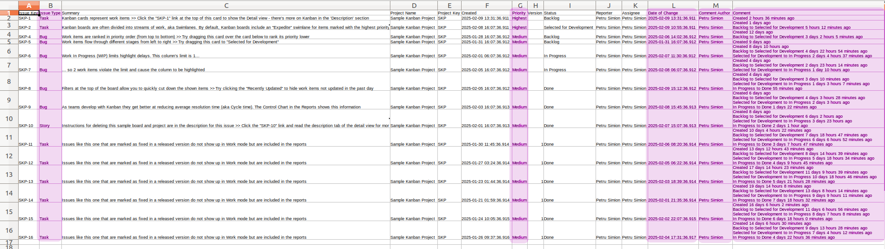Select column J header
Viewport: 885px width, 249px height.
point(608,6)
